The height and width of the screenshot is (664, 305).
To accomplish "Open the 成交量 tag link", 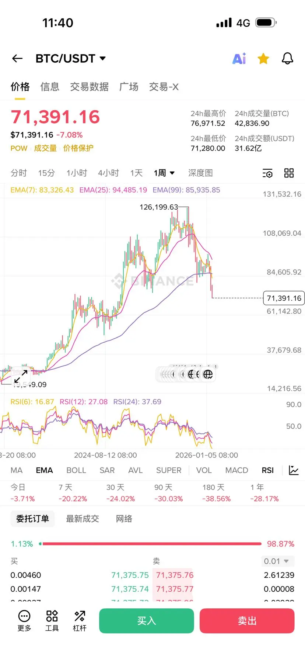I will click(45, 148).
